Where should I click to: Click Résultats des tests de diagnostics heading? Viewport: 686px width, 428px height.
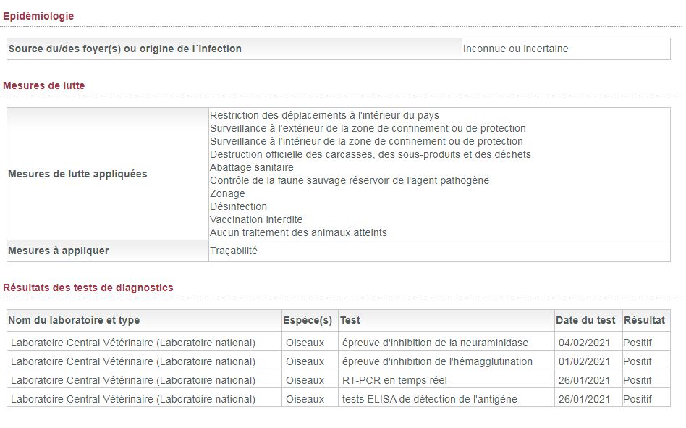(x=88, y=288)
